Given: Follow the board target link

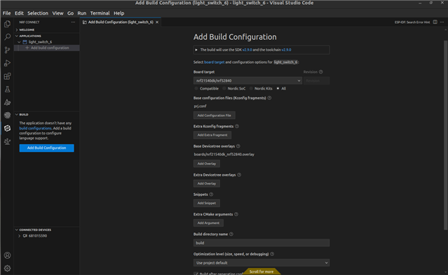Looking at the screenshot, I should coord(215,62).
